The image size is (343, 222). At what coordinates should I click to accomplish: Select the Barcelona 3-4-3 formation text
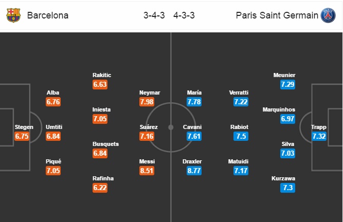[x=154, y=15]
